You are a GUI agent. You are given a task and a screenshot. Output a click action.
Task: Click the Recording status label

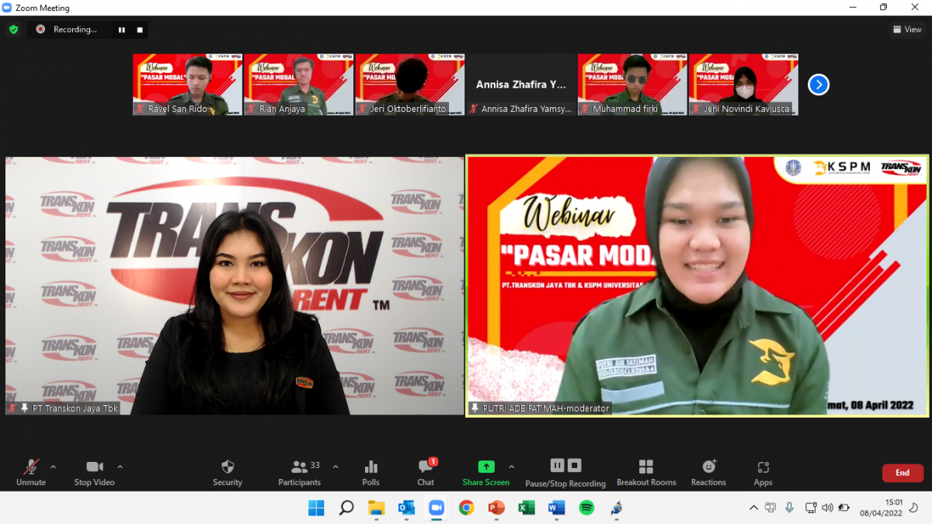click(x=75, y=29)
